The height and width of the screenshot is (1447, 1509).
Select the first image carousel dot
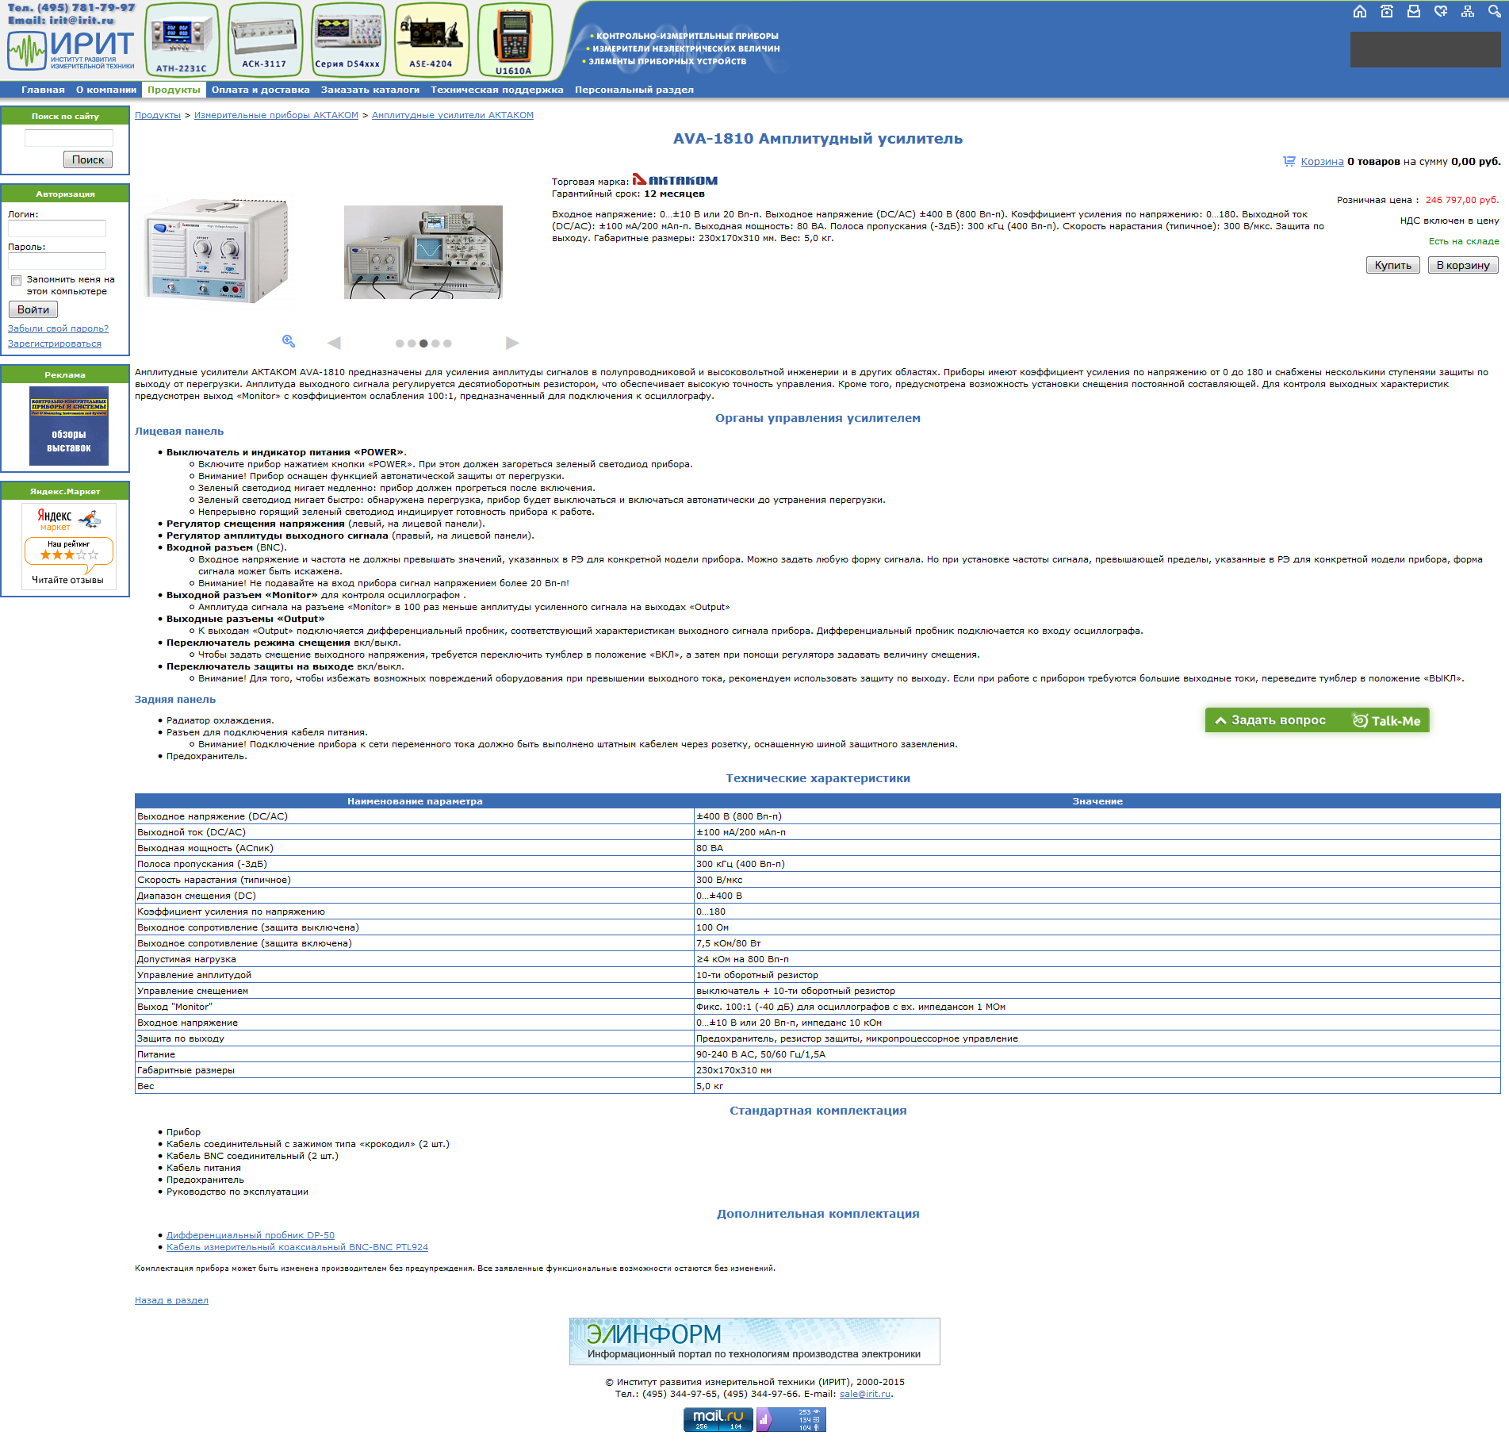pyautogui.click(x=400, y=344)
